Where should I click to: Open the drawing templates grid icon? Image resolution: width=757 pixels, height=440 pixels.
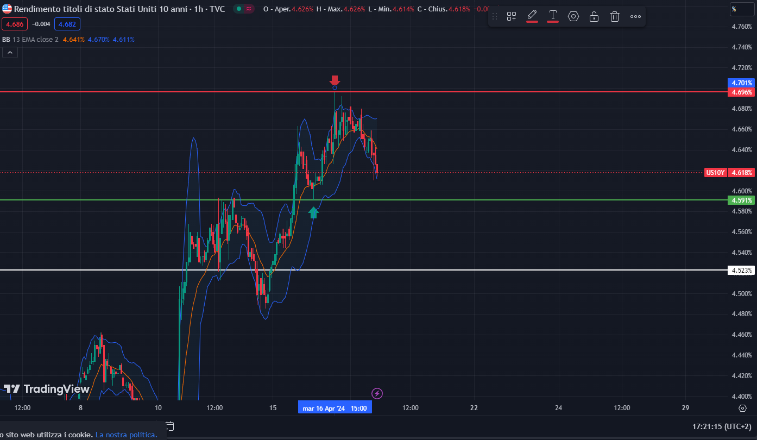512,16
